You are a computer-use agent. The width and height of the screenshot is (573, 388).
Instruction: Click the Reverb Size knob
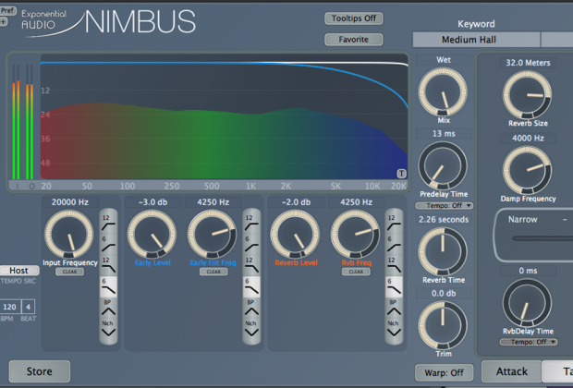click(528, 95)
